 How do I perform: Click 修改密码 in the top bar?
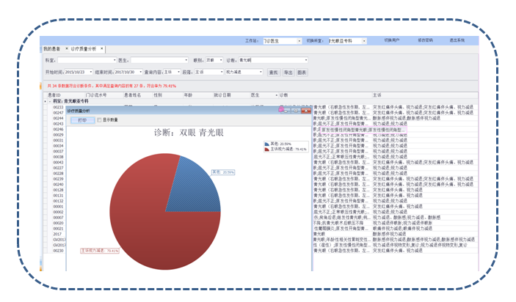tap(425, 40)
